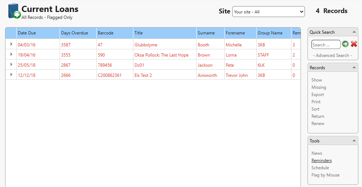Screen dimensions: 362x187
Task: Collapse the Tools panel arrow
Action: pyautogui.click(x=354, y=141)
